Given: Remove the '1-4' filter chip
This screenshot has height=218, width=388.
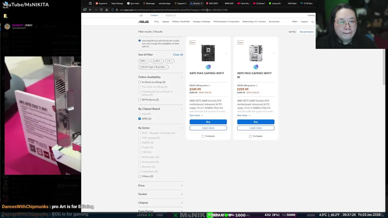Looking at the screenshot, I should click(x=172, y=61).
